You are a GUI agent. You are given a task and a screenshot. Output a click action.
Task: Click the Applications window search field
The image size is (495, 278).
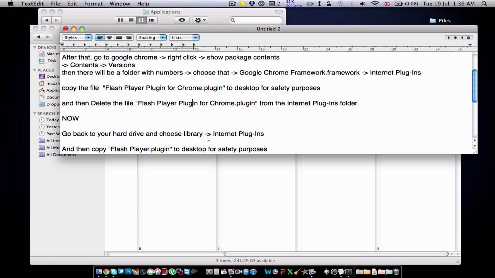(x=256, y=20)
